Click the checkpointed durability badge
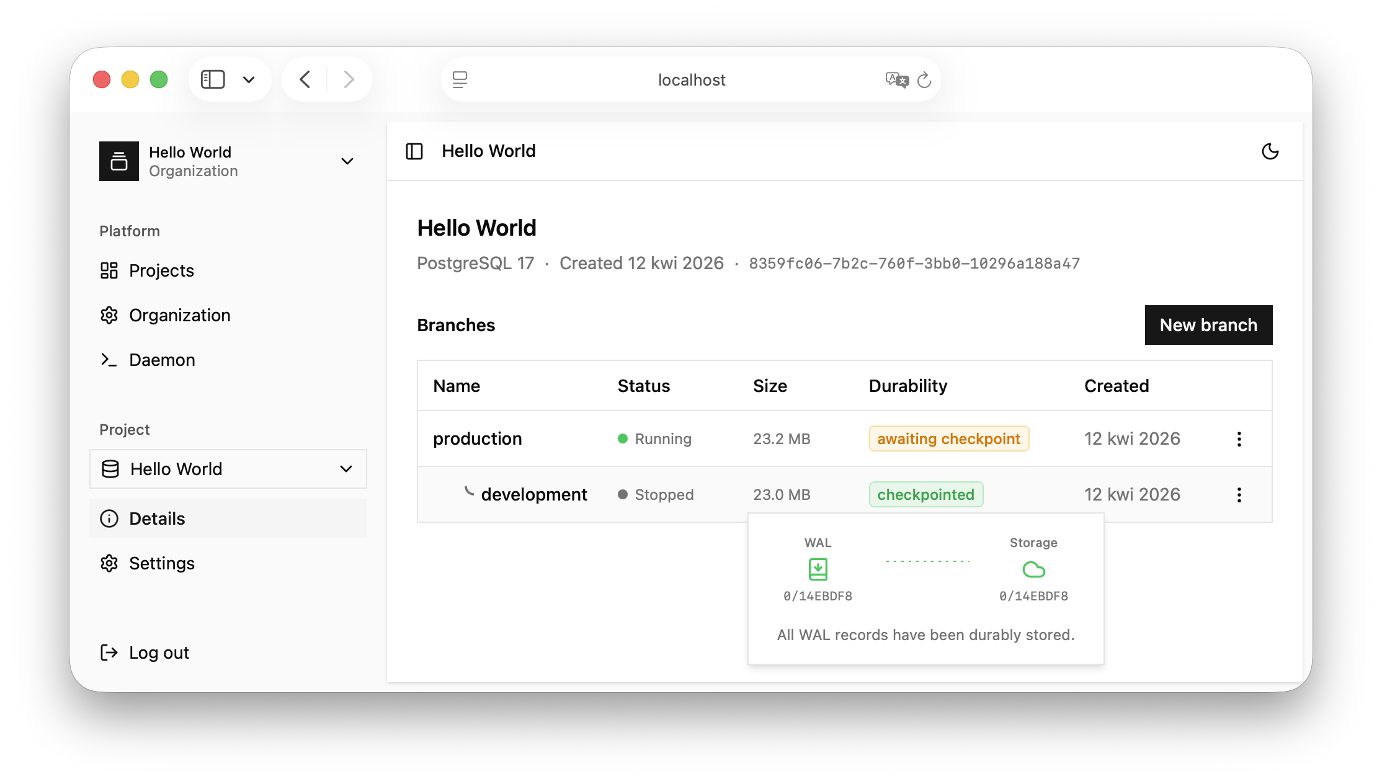Viewport: 1382px width, 784px height. tap(925, 494)
